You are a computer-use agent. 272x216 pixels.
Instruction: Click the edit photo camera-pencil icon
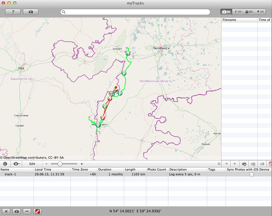tap(262, 164)
